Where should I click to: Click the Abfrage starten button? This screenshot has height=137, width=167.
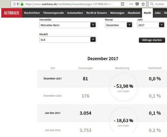click(x=152, y=40)
